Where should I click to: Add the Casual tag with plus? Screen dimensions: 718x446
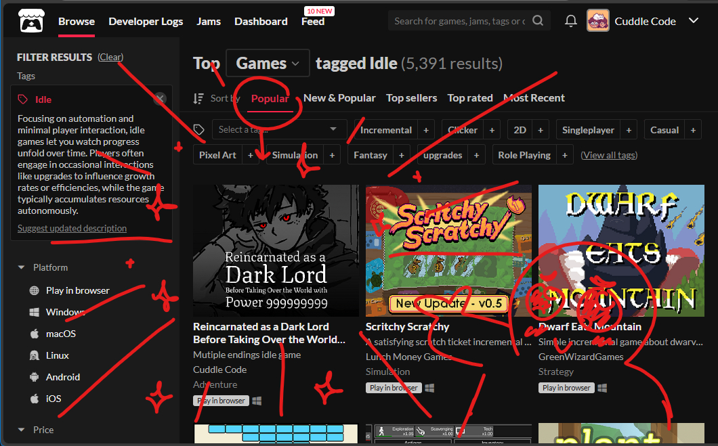(x=692, y=130)
